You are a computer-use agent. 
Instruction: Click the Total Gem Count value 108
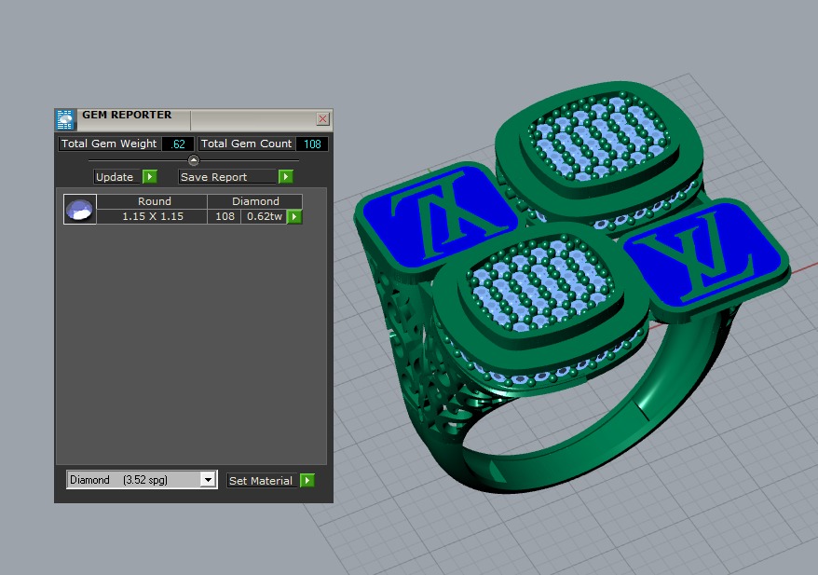(x=312, y=144)
